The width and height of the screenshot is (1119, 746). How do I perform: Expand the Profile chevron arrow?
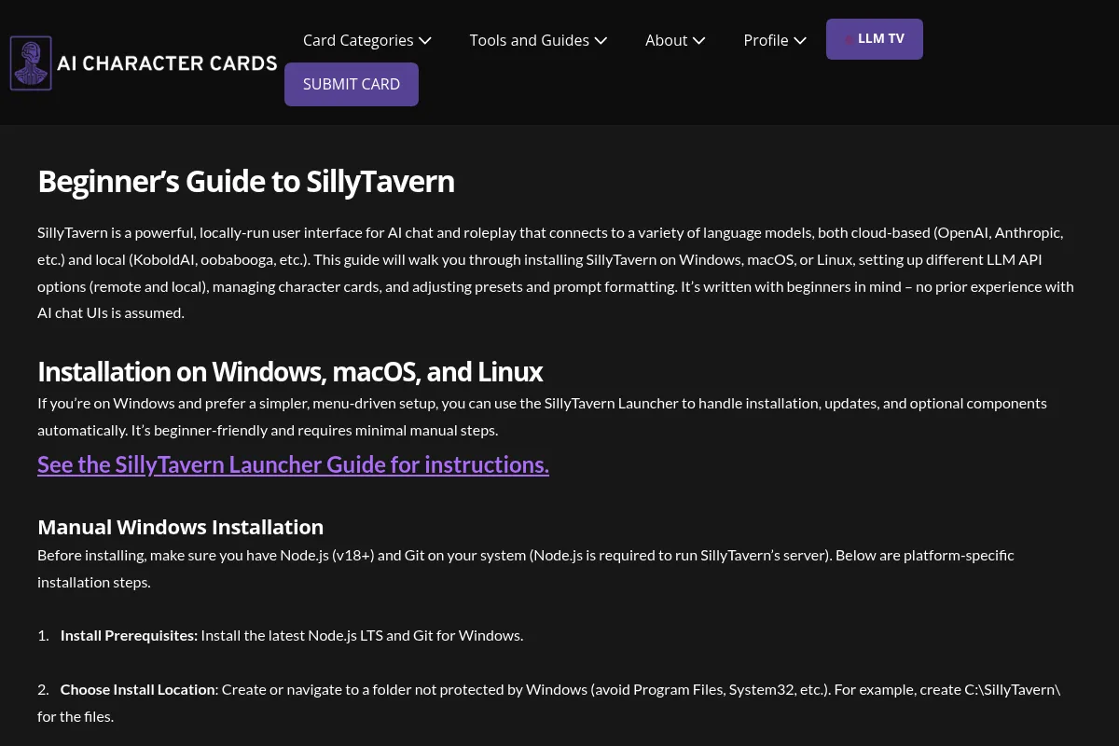pos(800,41)
